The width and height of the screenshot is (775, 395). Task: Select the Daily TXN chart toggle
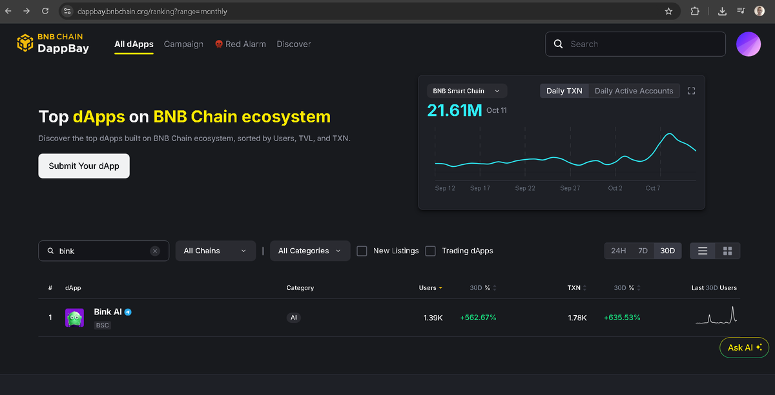click(x=564, y=91)
